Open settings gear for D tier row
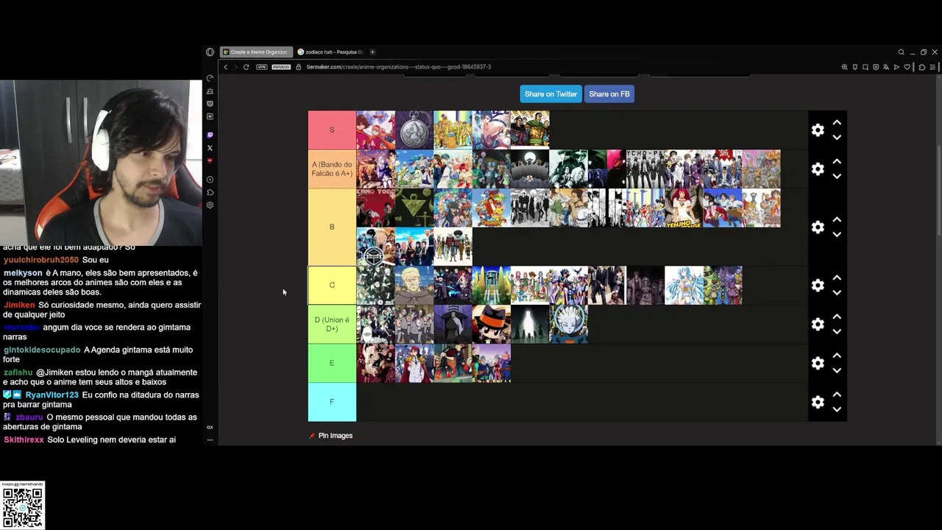This screenshot has height=530, width=942. coord(818,324)
